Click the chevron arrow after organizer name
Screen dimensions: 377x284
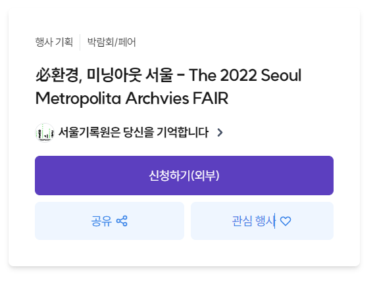pos(220,132)
